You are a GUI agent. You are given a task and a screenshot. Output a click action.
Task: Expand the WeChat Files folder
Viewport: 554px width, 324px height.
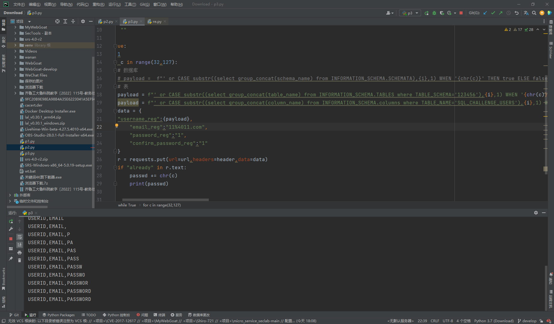coord(15,75)
